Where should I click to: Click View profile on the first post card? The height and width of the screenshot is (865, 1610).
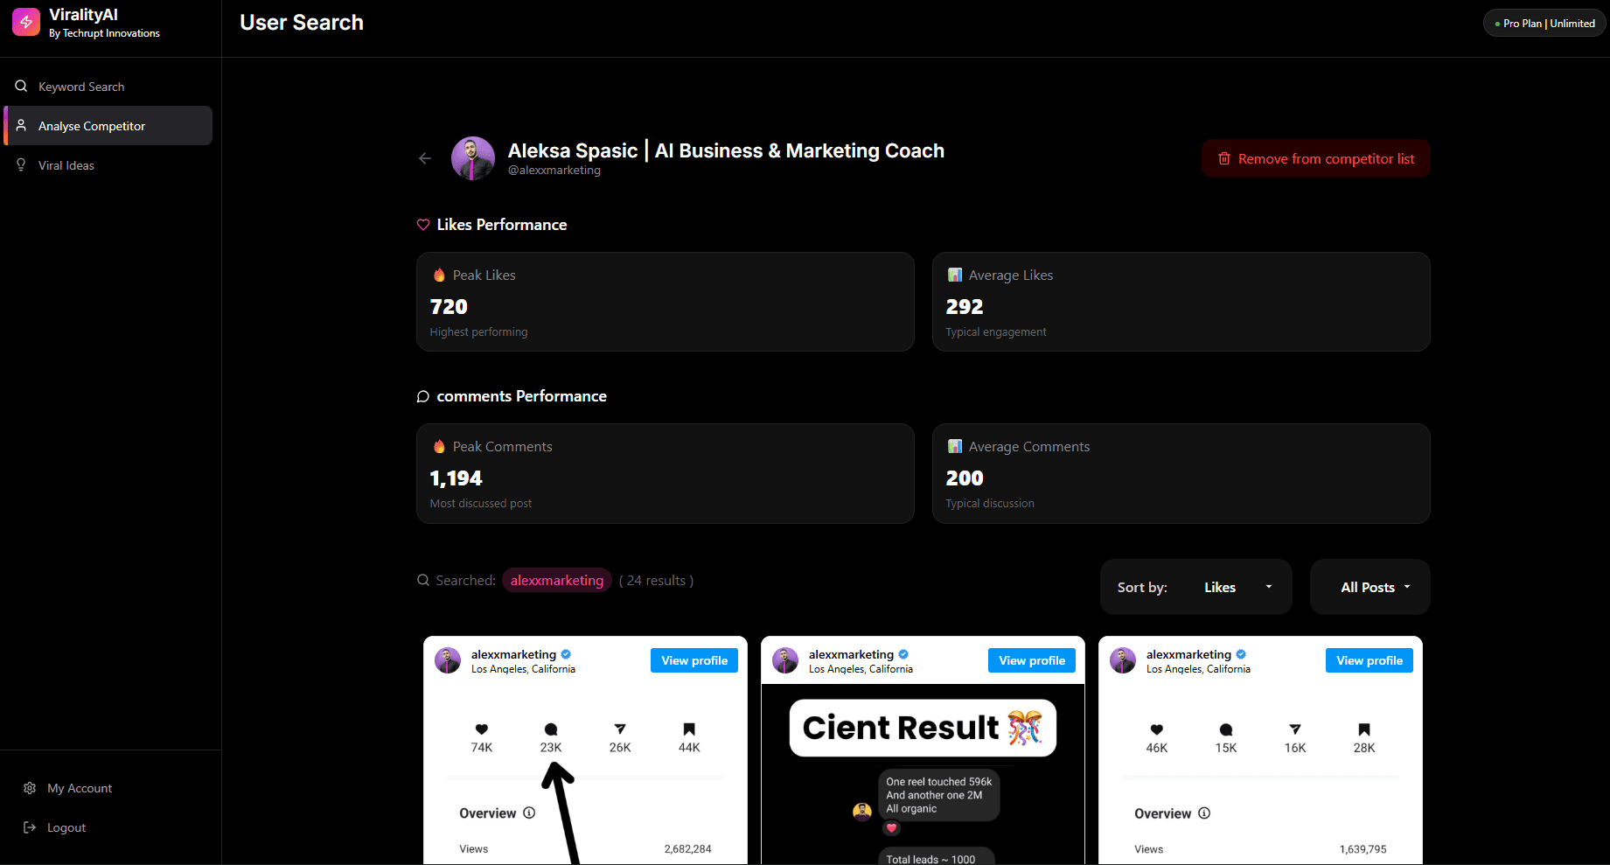[x=693, y=660]
